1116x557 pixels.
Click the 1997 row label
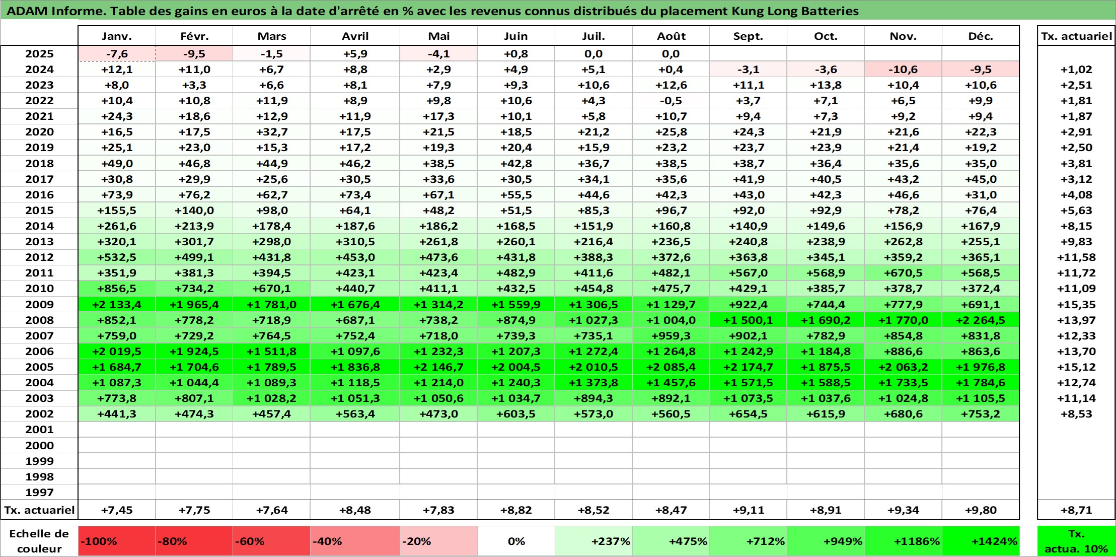point(39,492)
